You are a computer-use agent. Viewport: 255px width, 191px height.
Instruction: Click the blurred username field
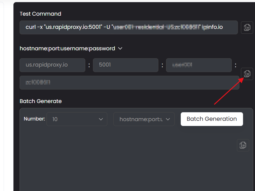click(199, 65)
